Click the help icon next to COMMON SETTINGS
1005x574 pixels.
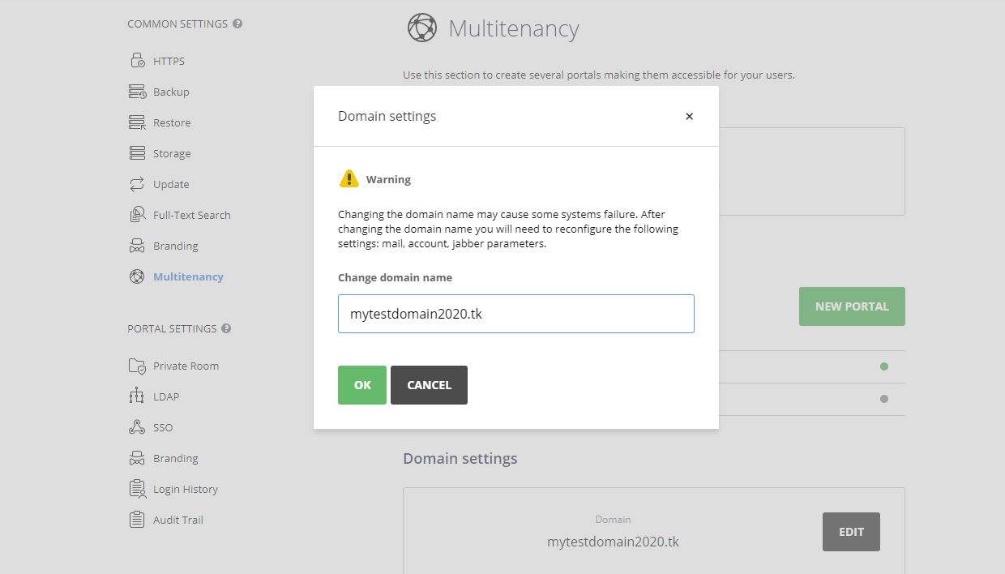pos(236,24)
